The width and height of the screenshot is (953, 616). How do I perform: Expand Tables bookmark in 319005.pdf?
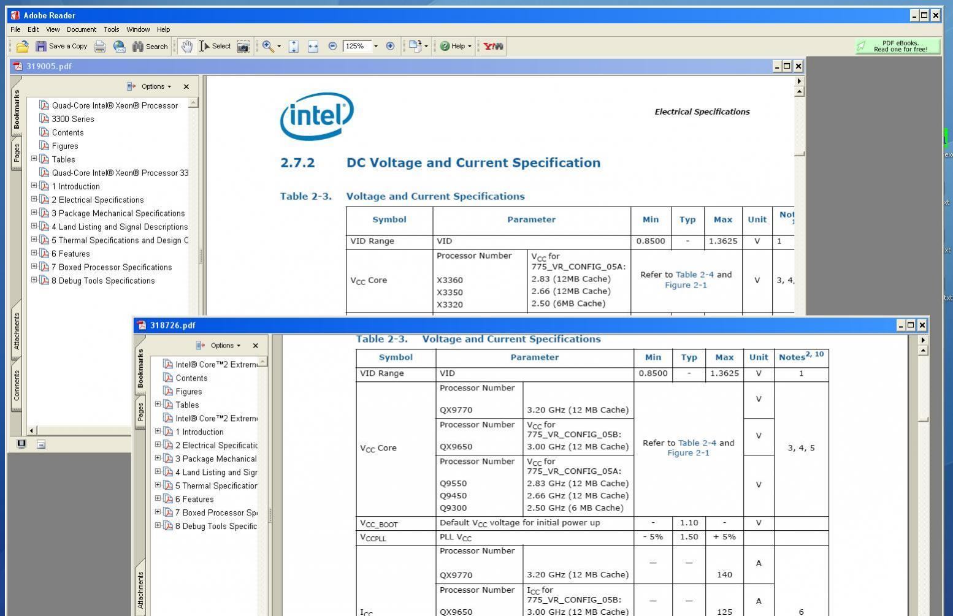(34, 159)
